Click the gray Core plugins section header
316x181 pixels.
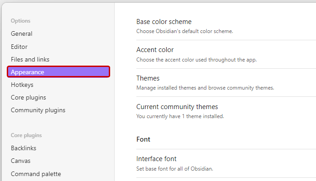26,135
